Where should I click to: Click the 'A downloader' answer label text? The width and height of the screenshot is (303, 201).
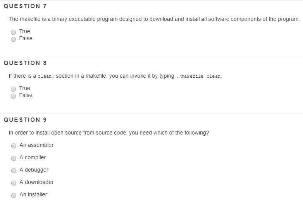[x=36, y=182]
